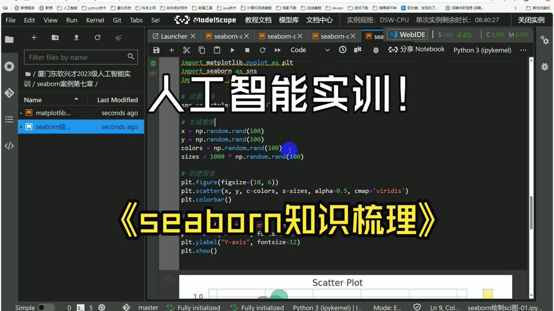The height and width of the screenshot is (311, 554).
Task: Open the cell type Code dropdown
Action: coord(310,50)
